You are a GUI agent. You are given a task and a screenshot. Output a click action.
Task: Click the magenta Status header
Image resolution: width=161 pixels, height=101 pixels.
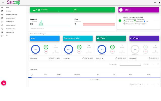coord(139,10)
